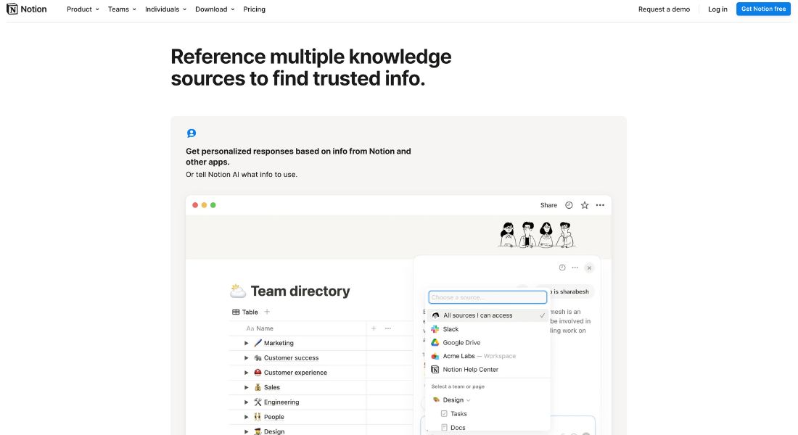798x435 pixels.
Task: Select the Tasks page under Design
Action: coord(457,413)
